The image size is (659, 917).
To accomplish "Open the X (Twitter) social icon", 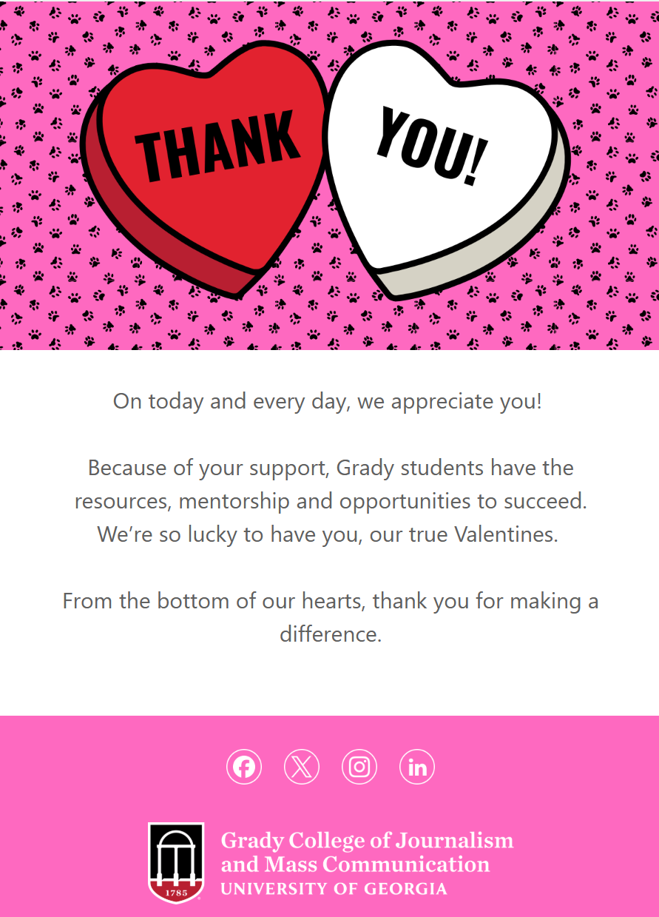I will click(x=302, y=767).
